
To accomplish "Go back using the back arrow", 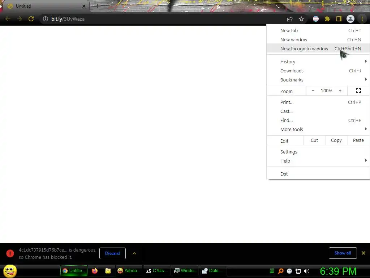I will tap(8, 19).
